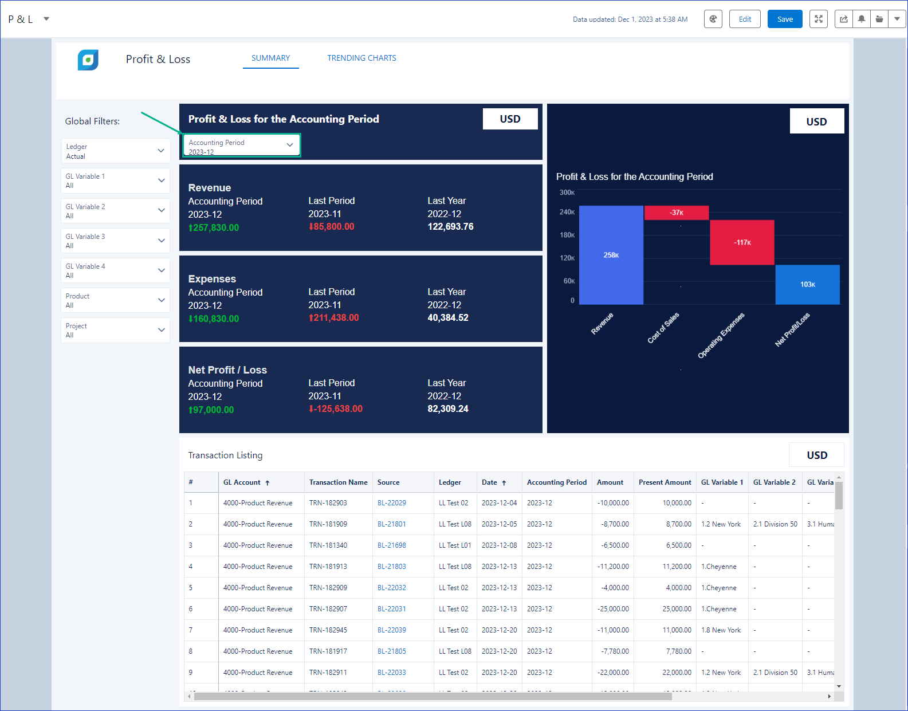The image size is (908, 711).
Task: Open the P & L title dropdown
Action: 46,19
